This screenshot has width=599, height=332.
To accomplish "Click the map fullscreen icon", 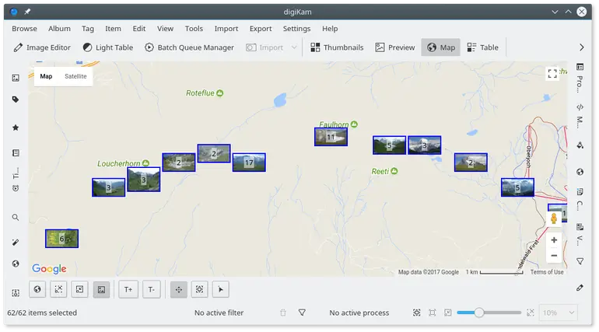I will click(x=553, y=74).
